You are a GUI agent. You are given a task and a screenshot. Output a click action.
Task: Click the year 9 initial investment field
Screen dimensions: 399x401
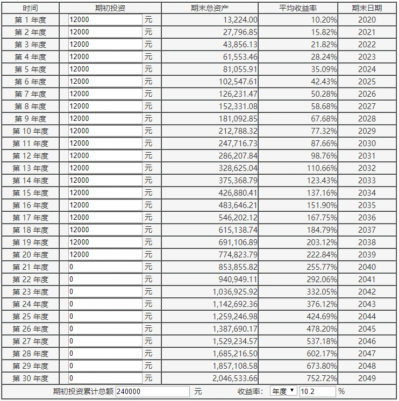pyautogui.click(x=105, y=118)
